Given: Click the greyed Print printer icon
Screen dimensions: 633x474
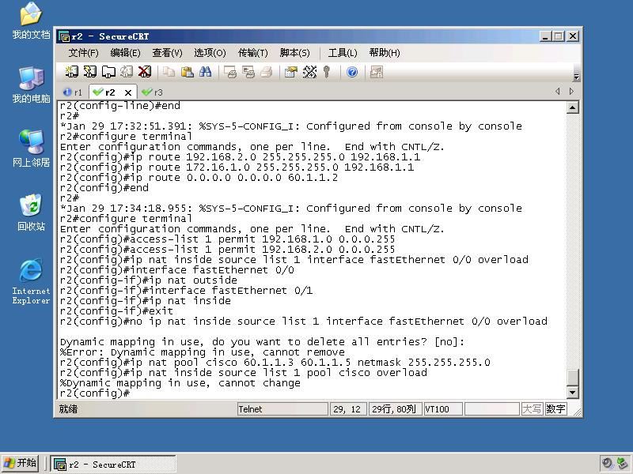Looking at the screenshot, I should pos(267,72).
